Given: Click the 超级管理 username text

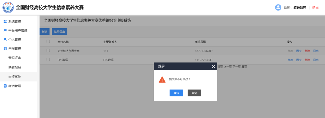Looking at the screenshot, I should [x=300, y=8].
